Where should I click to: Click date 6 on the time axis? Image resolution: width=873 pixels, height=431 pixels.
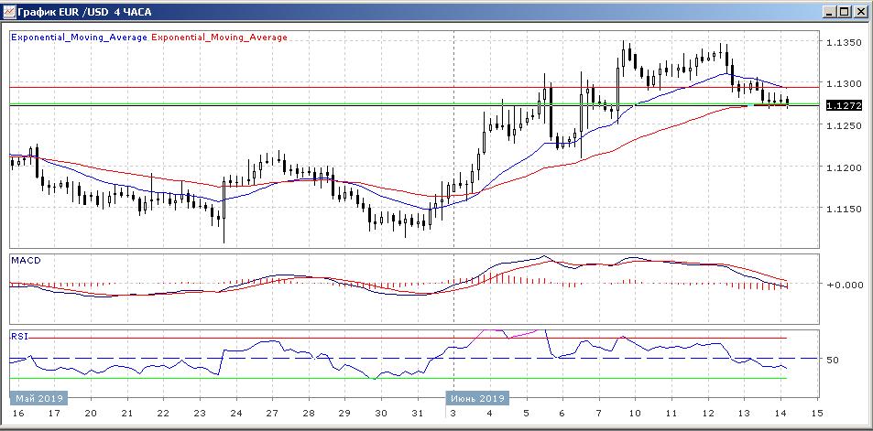coord(562,414)
